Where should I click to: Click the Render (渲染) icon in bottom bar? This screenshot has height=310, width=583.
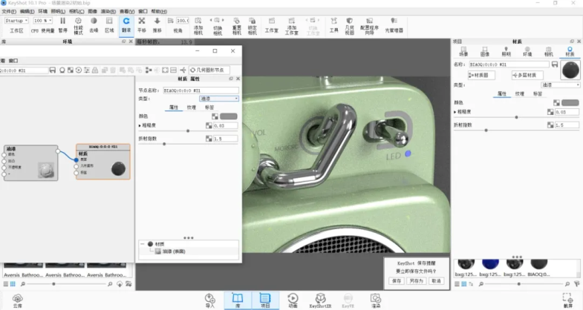click(375, 298)
